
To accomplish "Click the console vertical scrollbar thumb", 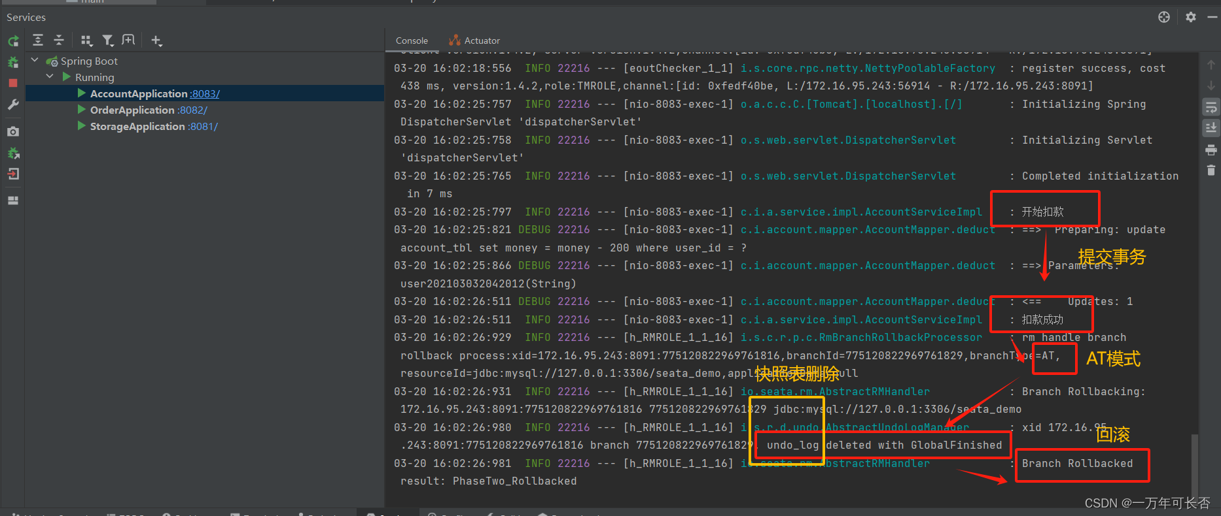I will [1195, 467].
